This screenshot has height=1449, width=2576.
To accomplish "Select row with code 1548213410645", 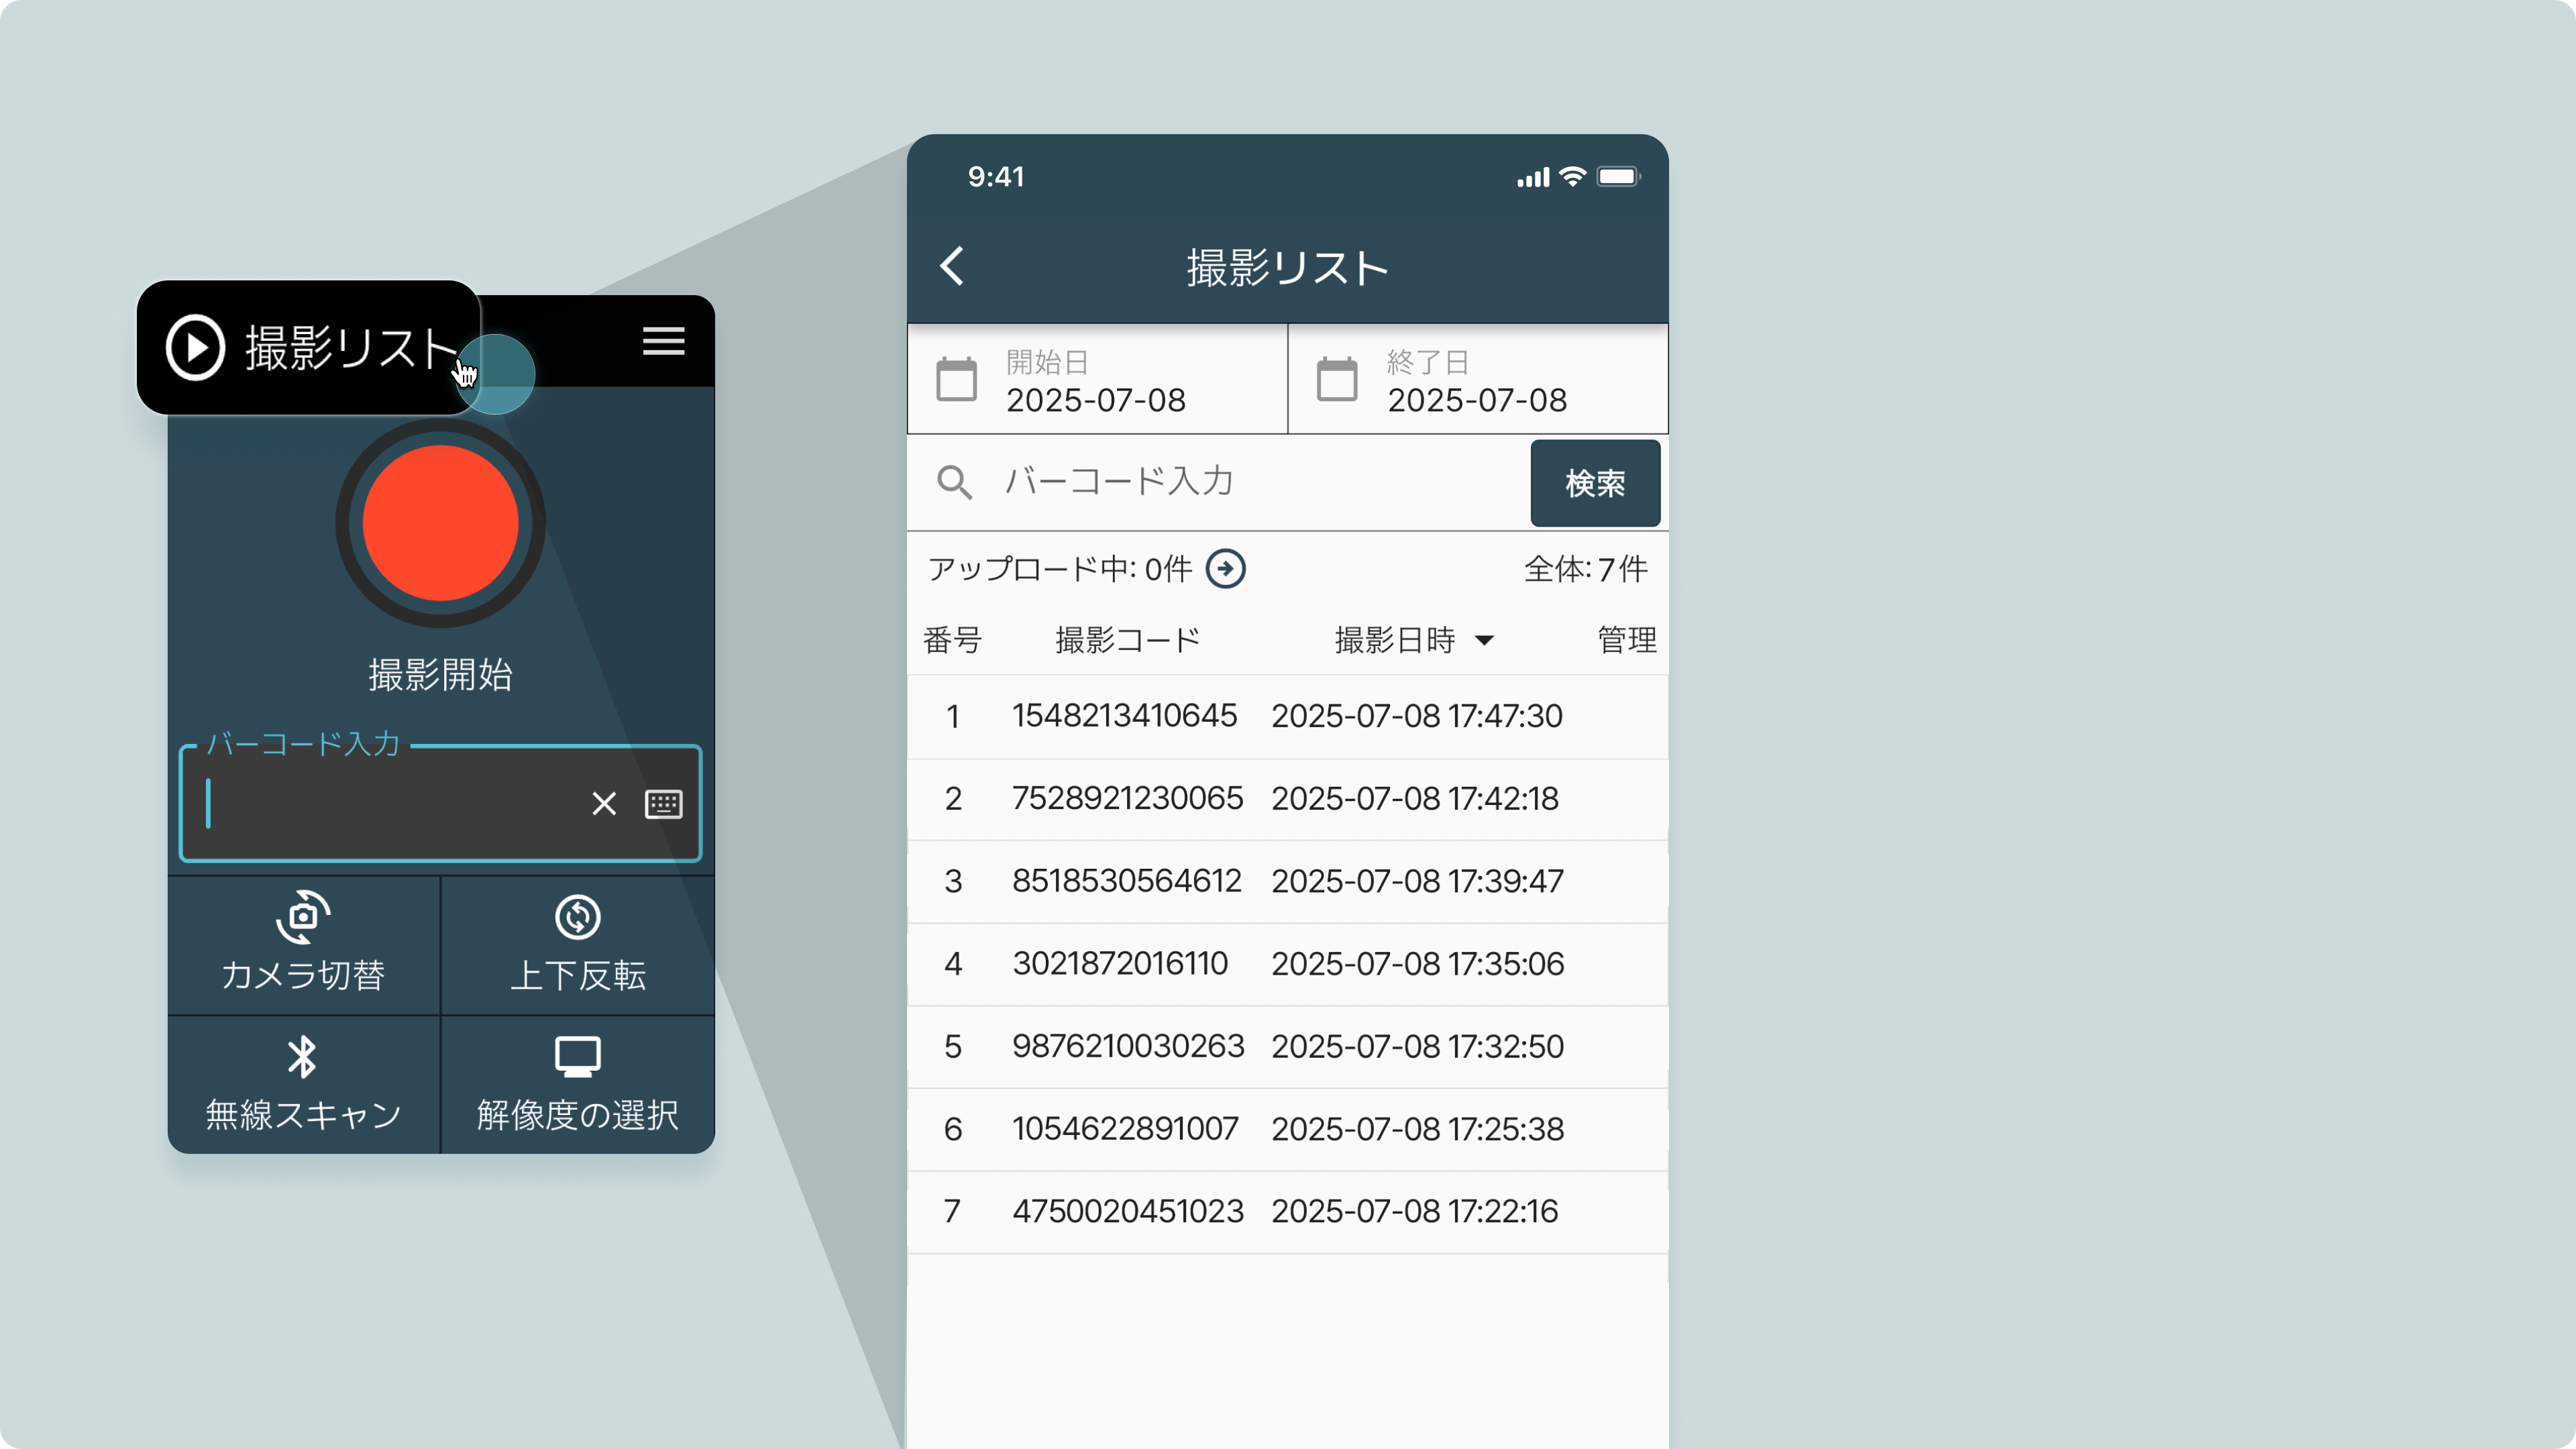I will pos(1124,716).
